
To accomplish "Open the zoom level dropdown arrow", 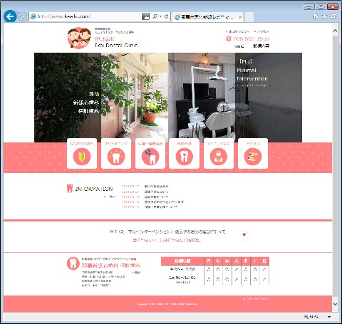I will click(x=329, y=317).
